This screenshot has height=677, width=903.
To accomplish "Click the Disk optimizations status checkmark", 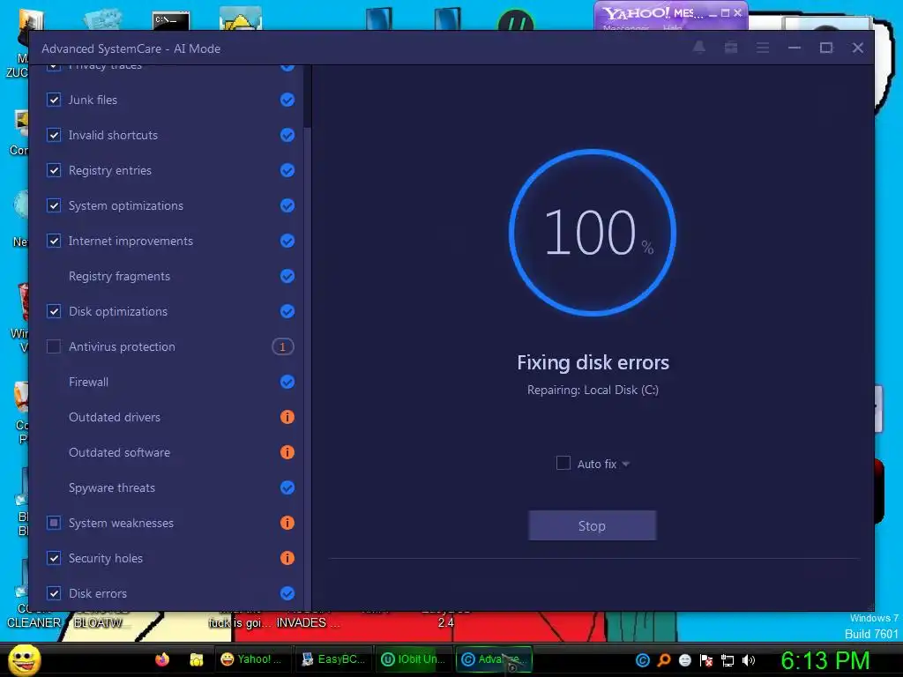I will point(287,311).
